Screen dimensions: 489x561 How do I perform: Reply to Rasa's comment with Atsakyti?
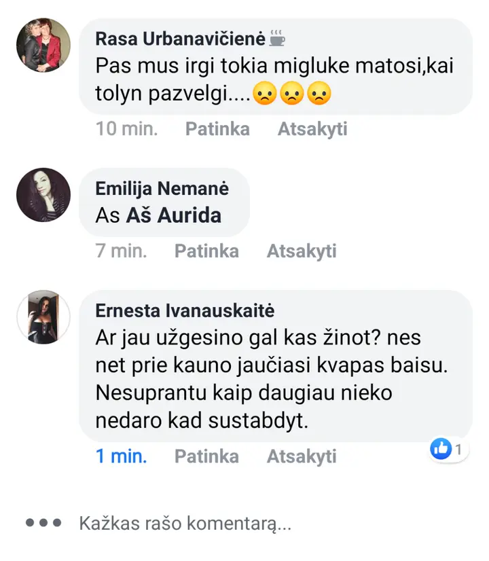pyautogui.click(x=312, y=129)
